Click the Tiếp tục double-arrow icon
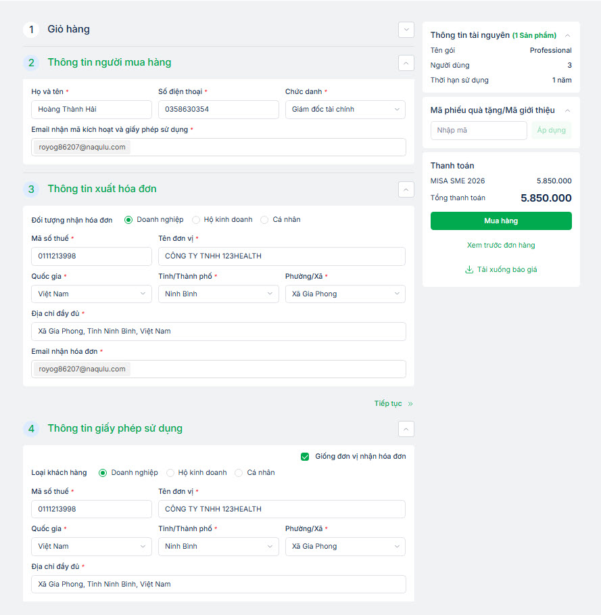The width and height of the screenshot is (601, 615). click(410, 404)
